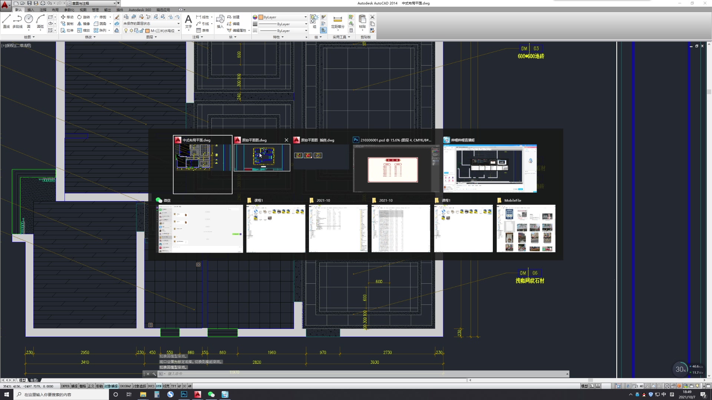The image size is (712, 400).
Task: Toggle Snap (捕捉) mode in the status bar
Action: [74, 386]
